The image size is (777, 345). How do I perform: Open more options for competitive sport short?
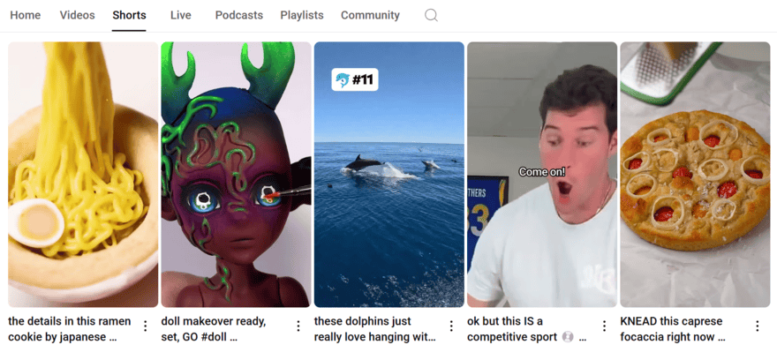point(604,326)
